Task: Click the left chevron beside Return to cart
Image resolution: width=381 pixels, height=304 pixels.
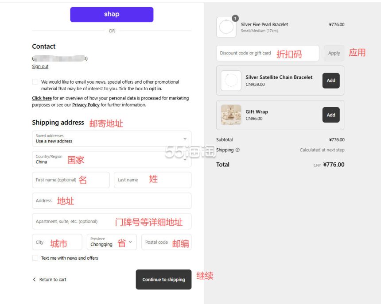Action: [x=35, y=280]
